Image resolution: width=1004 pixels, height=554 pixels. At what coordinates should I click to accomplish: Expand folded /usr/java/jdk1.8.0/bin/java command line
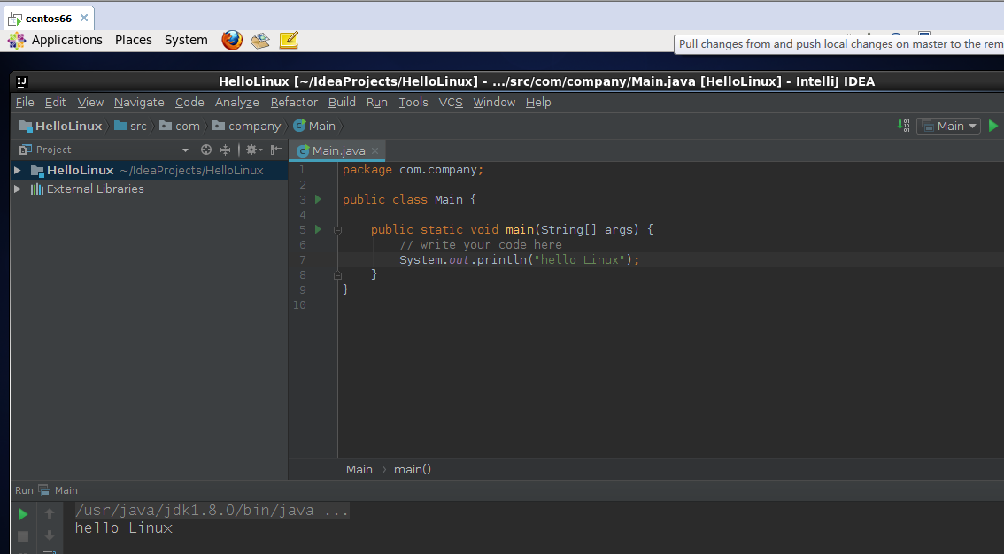(x=212, y=511)
